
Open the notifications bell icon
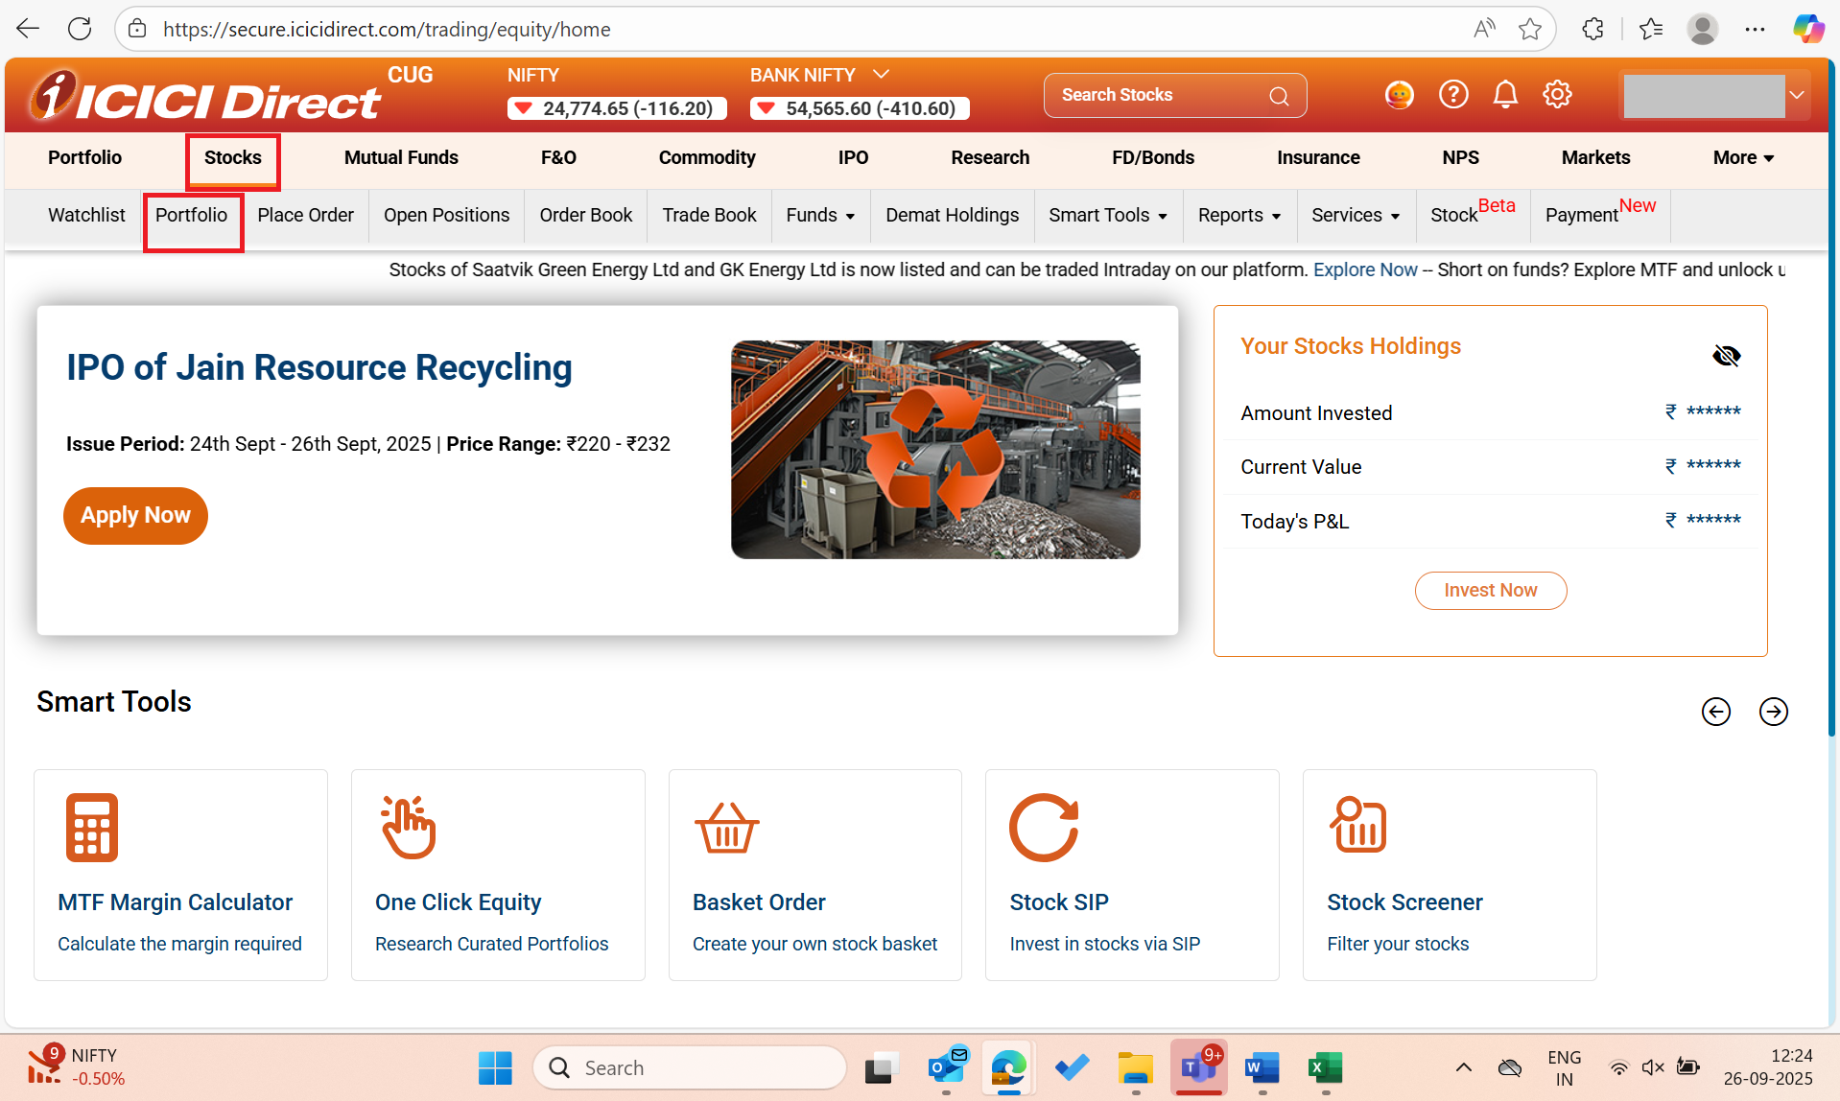(1505, 95)
